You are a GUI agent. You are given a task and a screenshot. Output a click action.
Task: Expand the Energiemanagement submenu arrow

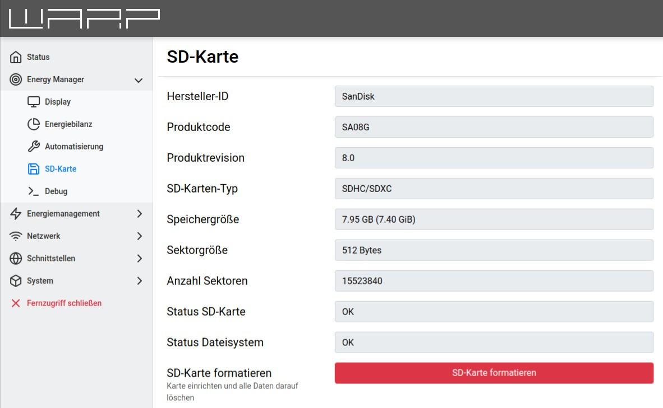[140, 214]
